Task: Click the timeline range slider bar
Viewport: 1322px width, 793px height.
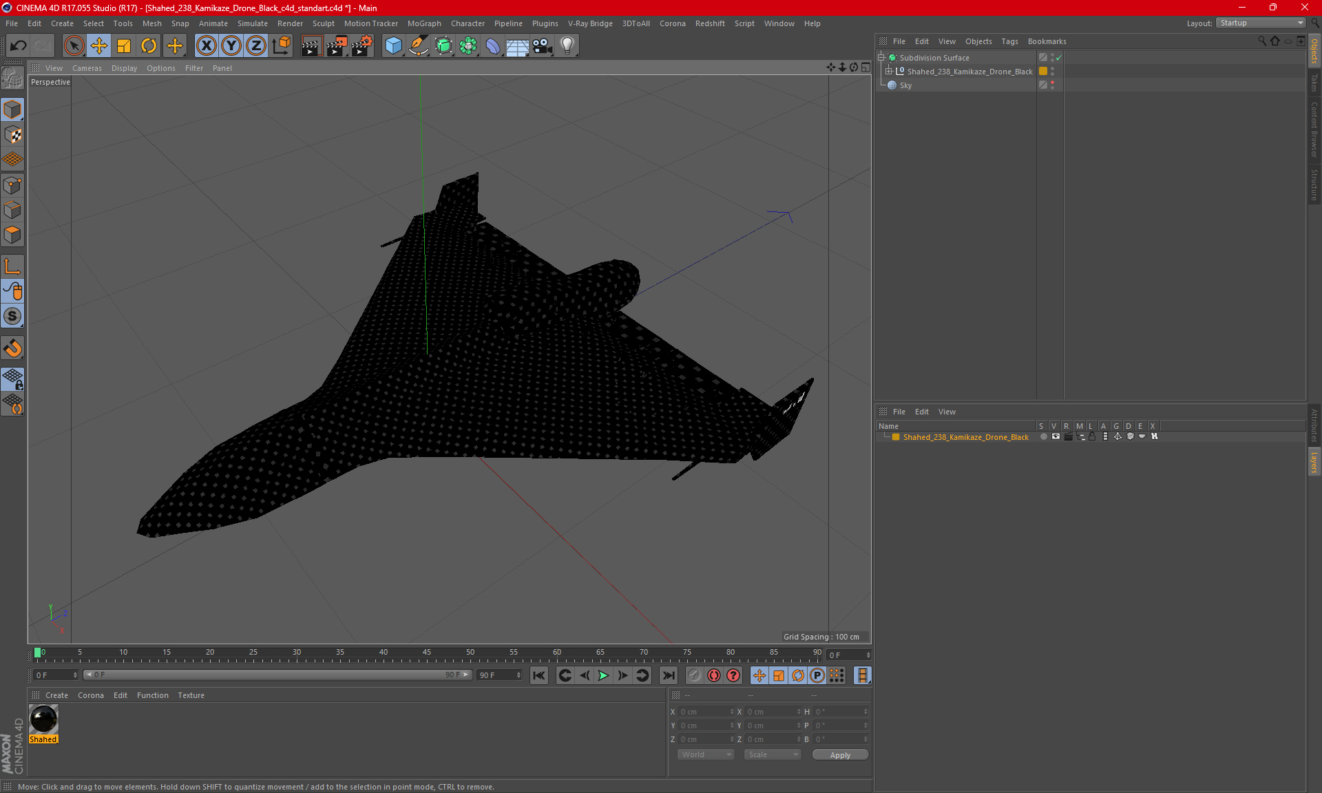Action: [x=277, y=675]
